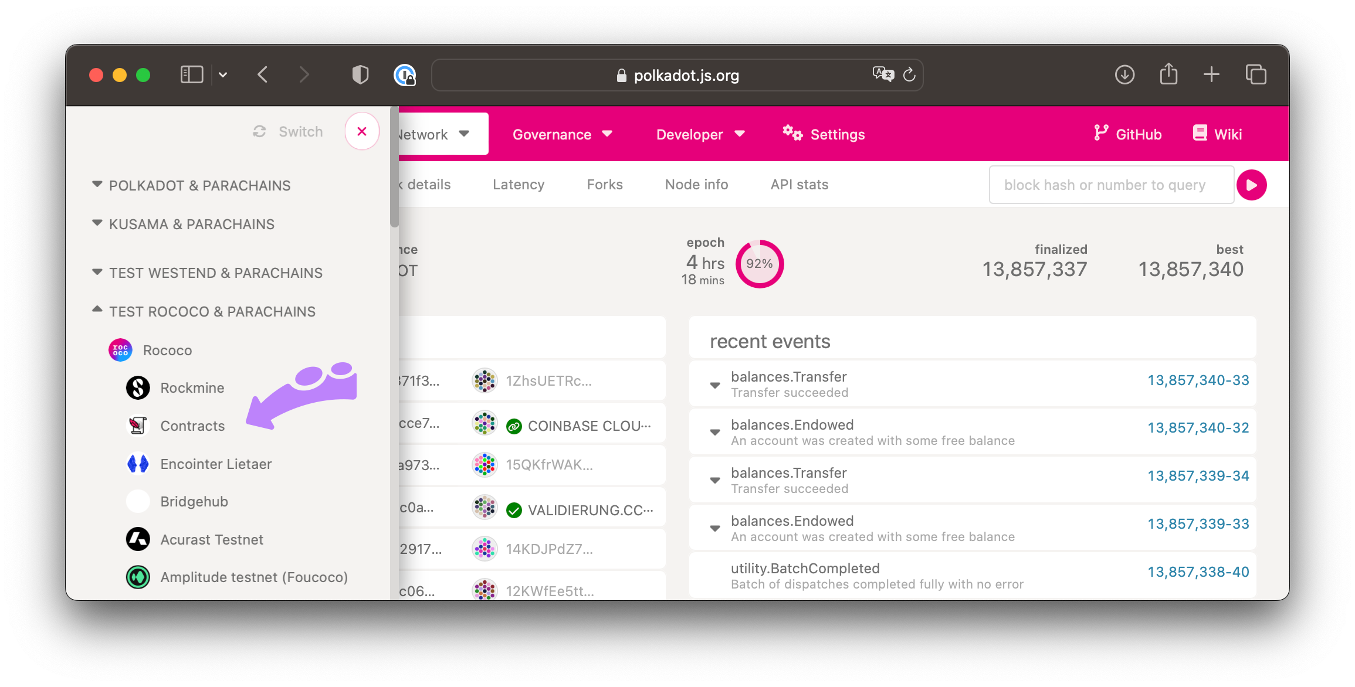Open block link 13,857,338-40
Image resolution: width=1355 pixels, height=687 pixels.
1198,572
